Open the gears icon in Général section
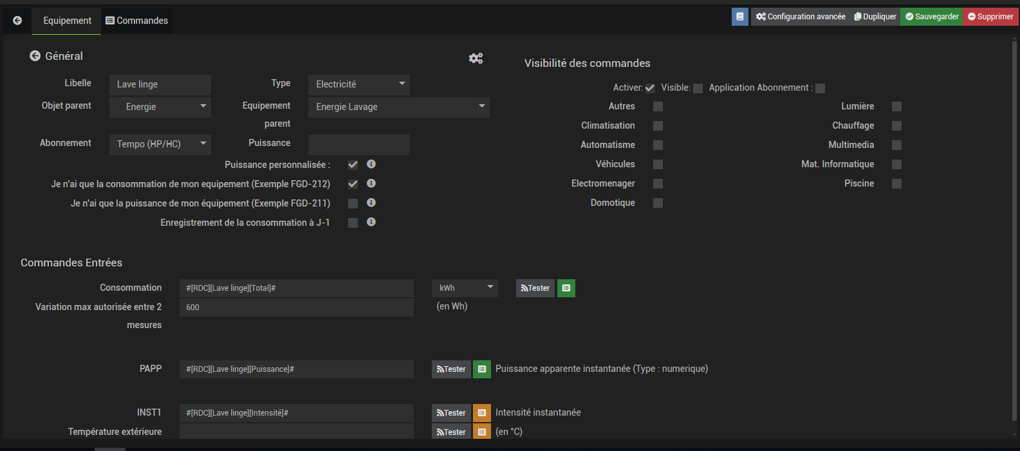Screen dimensions: 1020x451 (x=476, y=59)
